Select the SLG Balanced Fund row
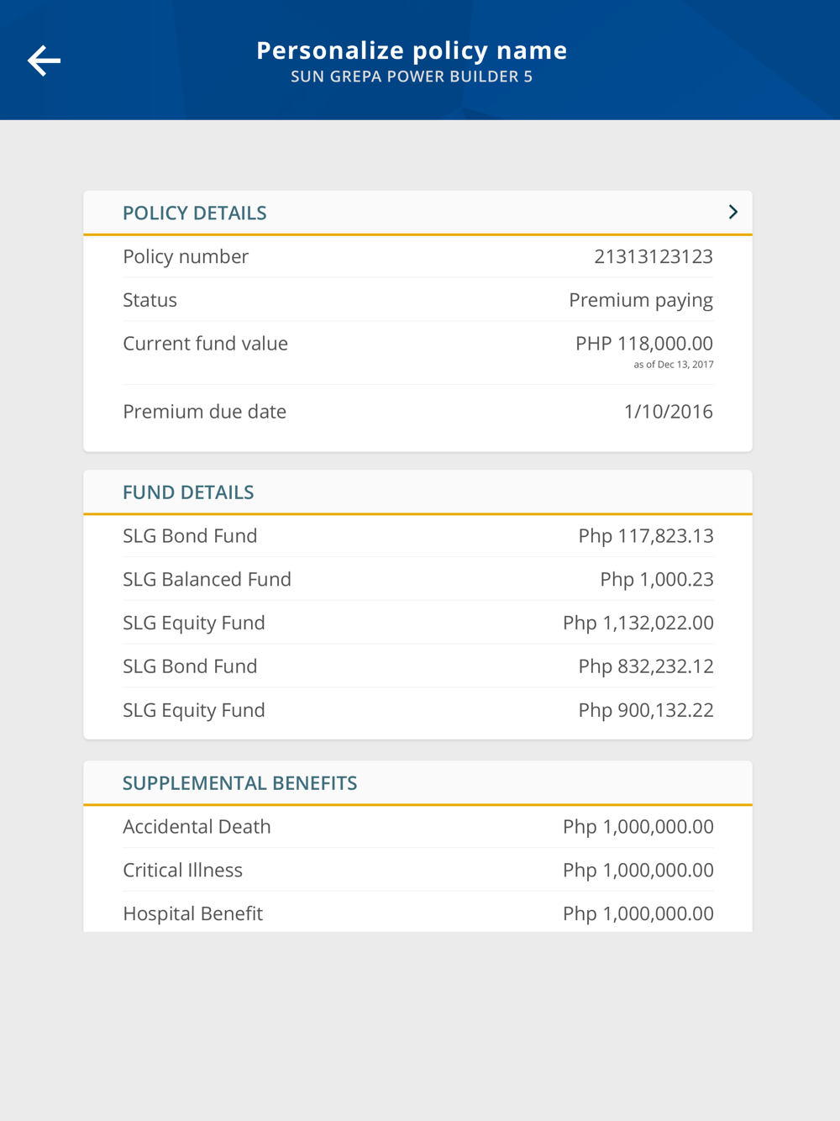This screenshot has height=1121, width=840. click(x=417, y=580)
